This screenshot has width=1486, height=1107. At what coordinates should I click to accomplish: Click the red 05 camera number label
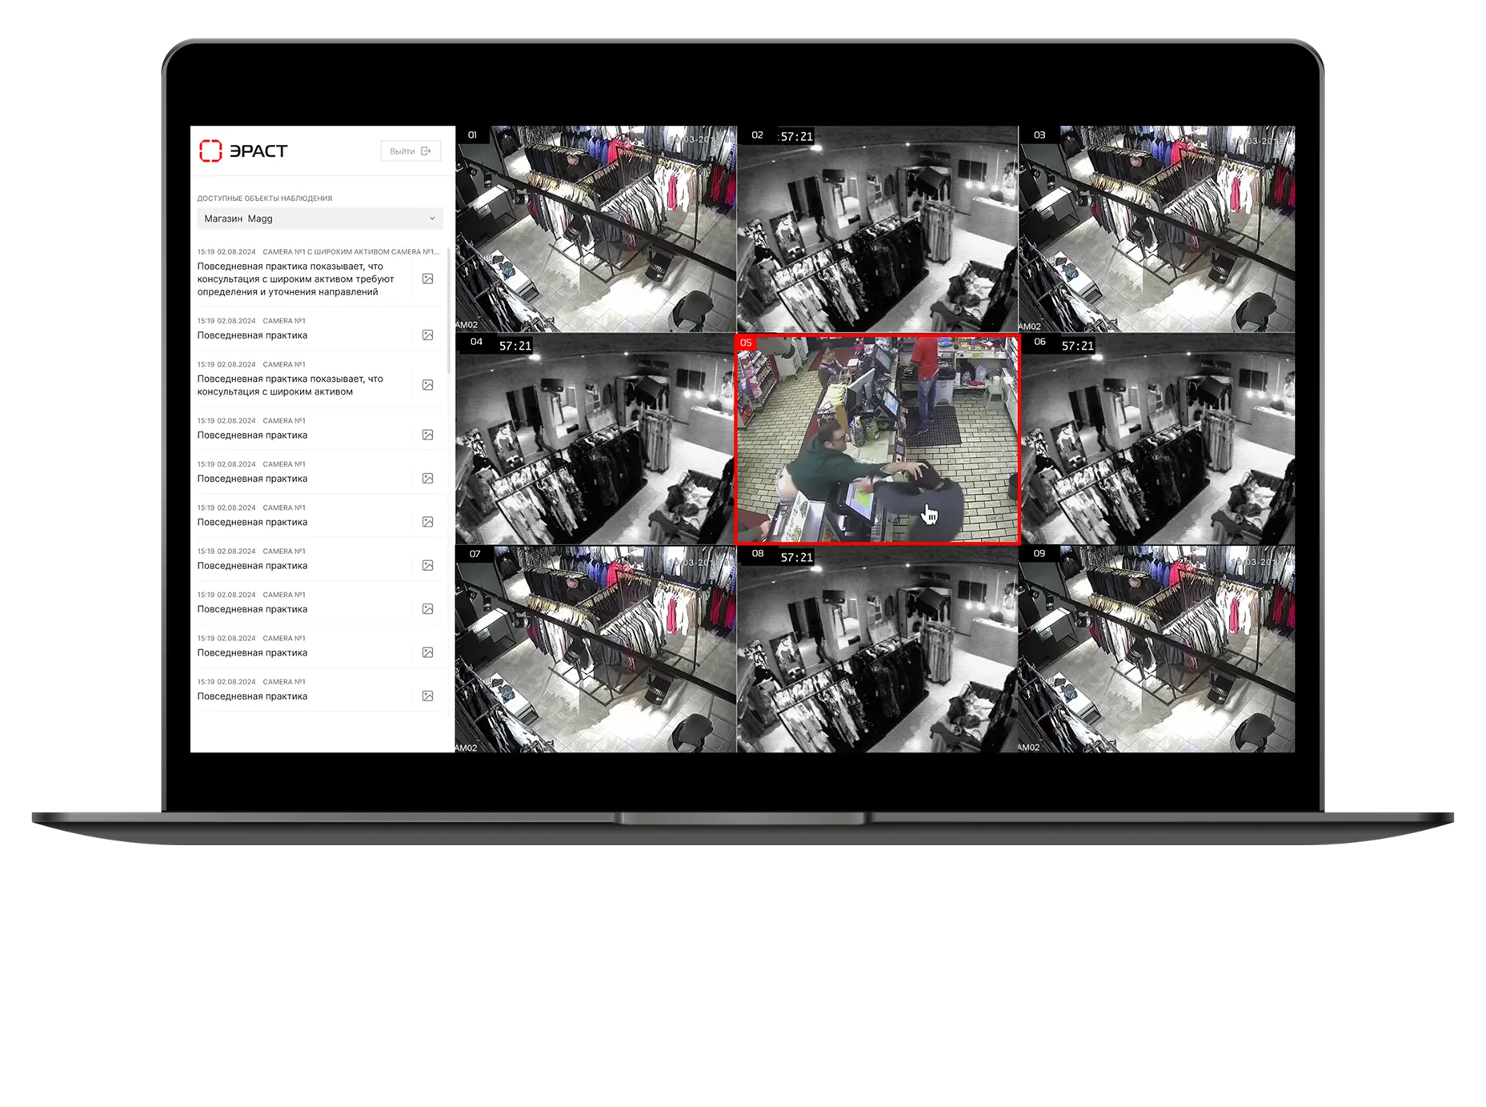click(x=746, y=343)
